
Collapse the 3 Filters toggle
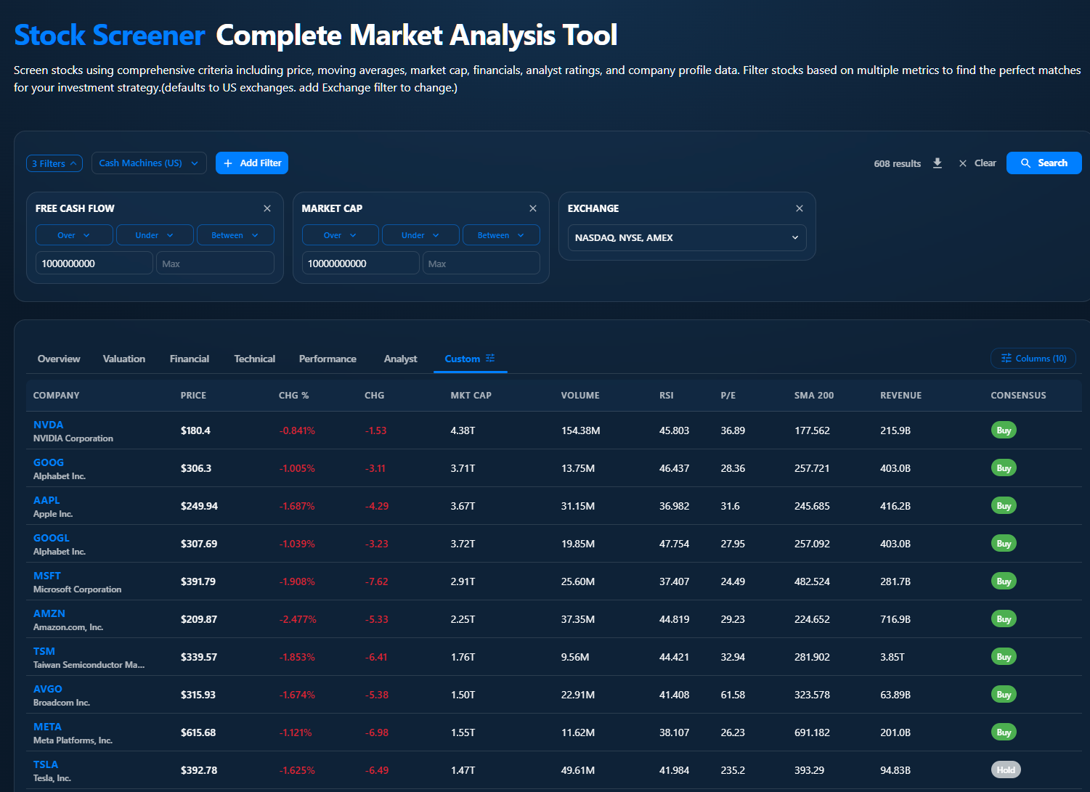pyautogui.click(x=54, y=163)
